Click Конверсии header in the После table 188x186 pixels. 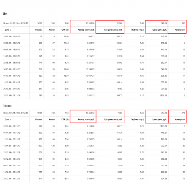pos(180,119)
